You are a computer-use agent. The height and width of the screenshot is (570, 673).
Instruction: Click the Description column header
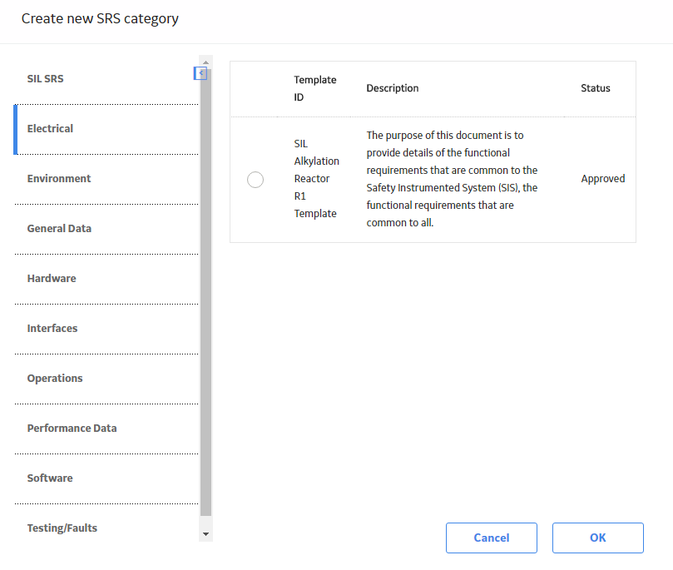pyautogui.click(x=393, y=88)
